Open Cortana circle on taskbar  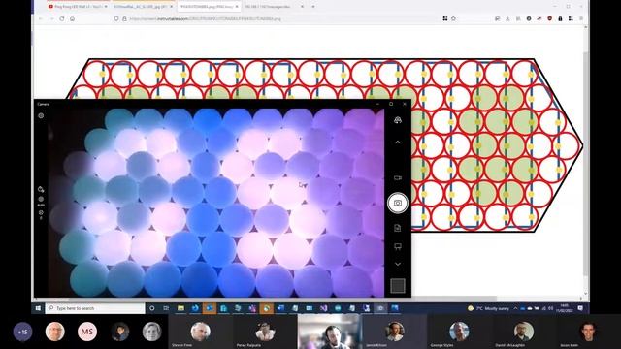tap(152, 308)
